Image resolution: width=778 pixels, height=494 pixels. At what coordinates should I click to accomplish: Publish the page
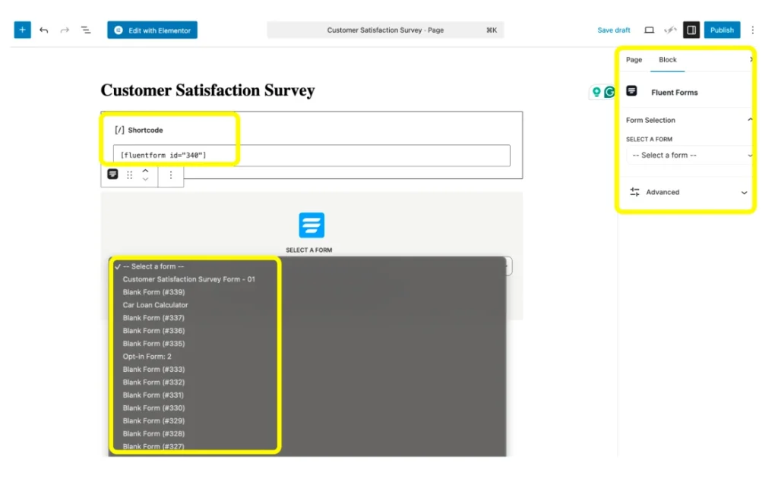point(722,30)
